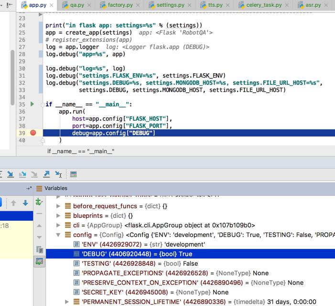Click Step Into My Code icon
This screenshot has width=335, height=306.
22,174
